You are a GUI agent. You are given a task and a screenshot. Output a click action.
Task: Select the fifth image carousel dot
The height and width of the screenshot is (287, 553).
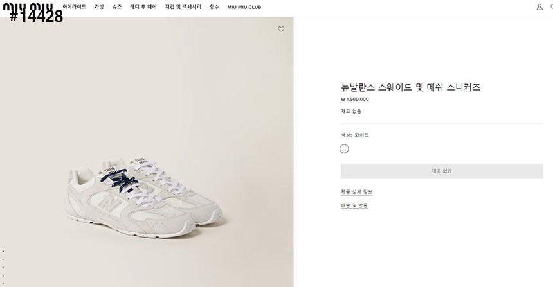[3, 284]
